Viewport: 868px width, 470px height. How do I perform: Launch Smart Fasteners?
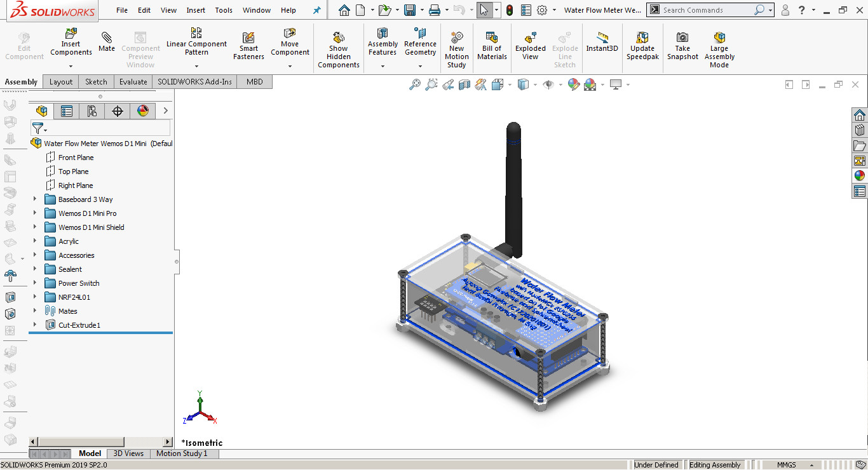[x=248, y=46]
